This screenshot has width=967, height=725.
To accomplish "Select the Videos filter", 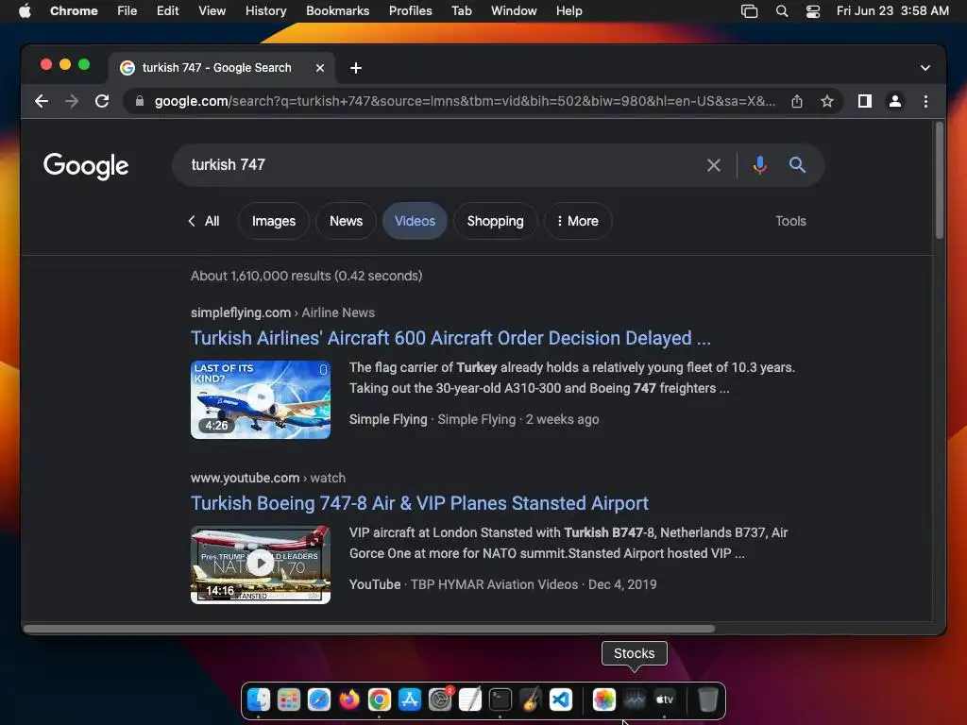I will coord(416,221).
